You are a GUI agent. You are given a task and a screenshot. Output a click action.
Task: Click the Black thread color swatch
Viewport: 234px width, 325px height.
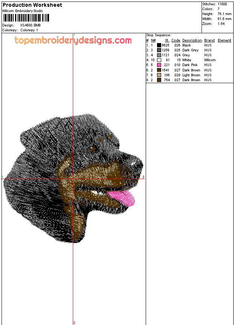point(159,45)
